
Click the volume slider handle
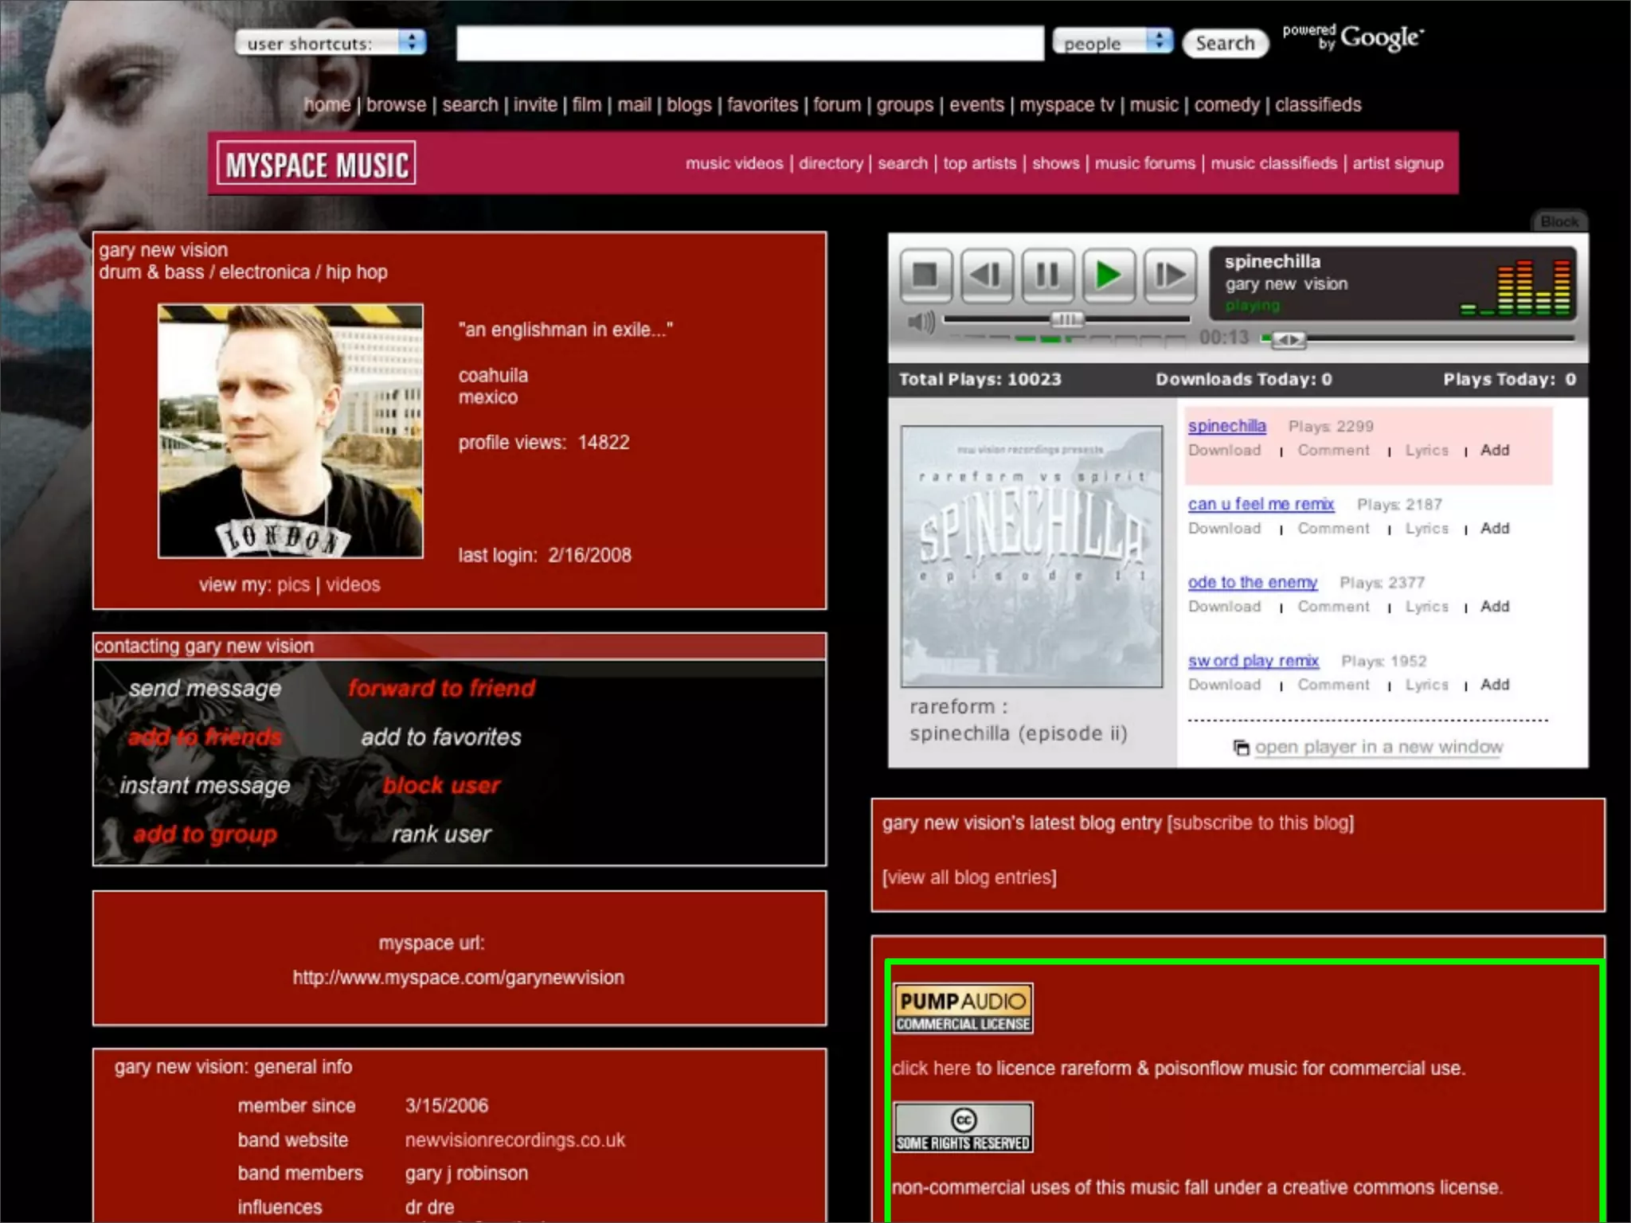coord(1066,319)
